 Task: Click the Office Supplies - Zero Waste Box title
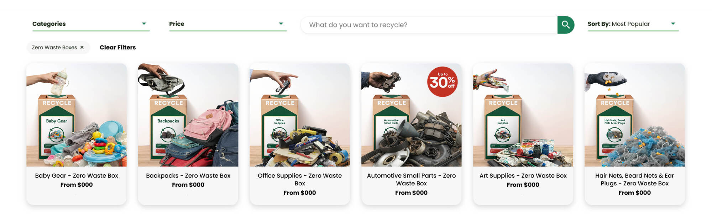pyautogui.click(x=300, y=179)
